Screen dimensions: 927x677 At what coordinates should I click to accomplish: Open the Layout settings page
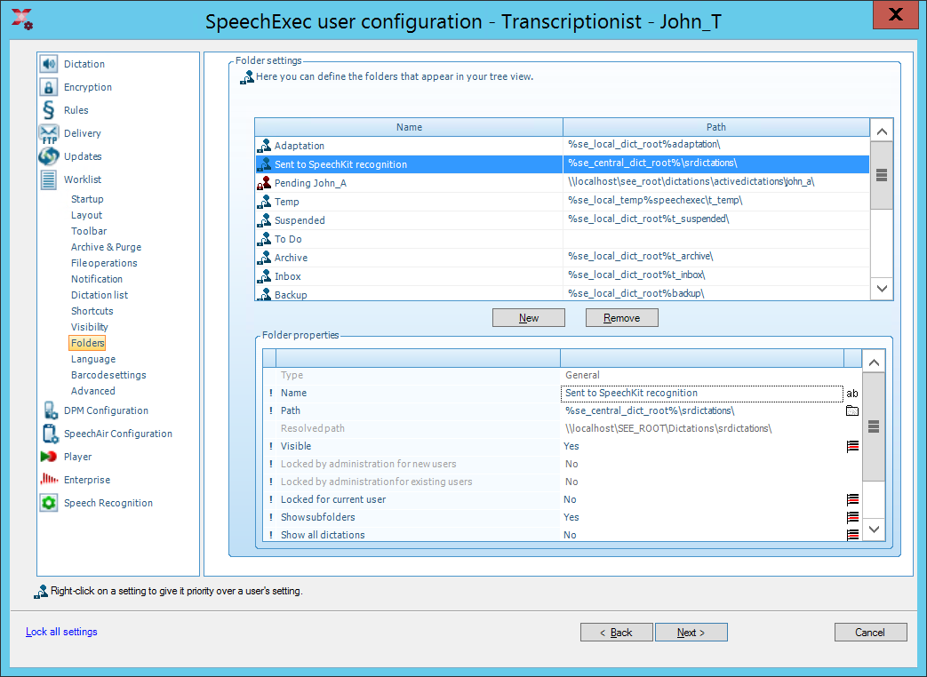point(86,215)
